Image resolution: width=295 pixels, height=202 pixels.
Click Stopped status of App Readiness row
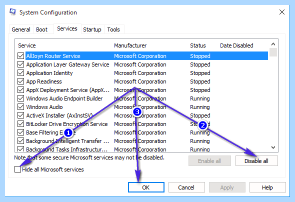(200, 81)
